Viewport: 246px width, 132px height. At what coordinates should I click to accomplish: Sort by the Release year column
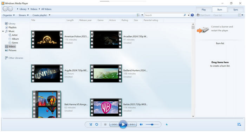(85, 20)
